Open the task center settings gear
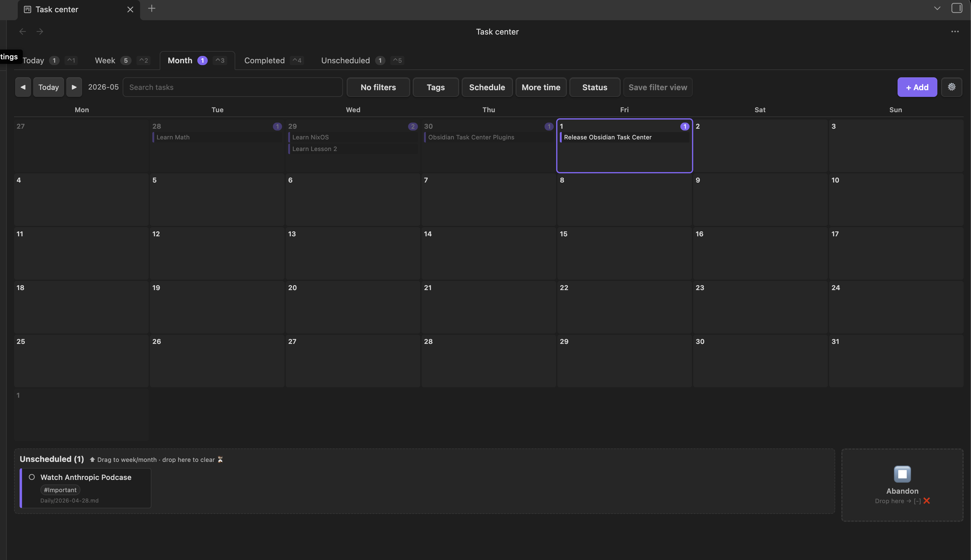Screen dimensions: 971x560 (951, 87)
